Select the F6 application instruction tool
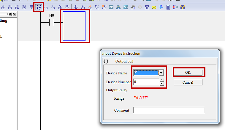Image resolution: width=225 pixels, height=130 pixels. 31,7
